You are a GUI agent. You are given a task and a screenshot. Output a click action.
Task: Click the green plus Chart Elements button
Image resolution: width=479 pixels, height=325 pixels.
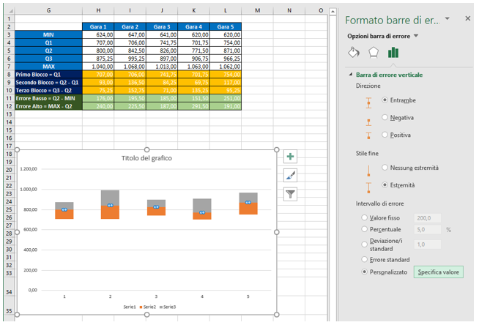[291, 157]
